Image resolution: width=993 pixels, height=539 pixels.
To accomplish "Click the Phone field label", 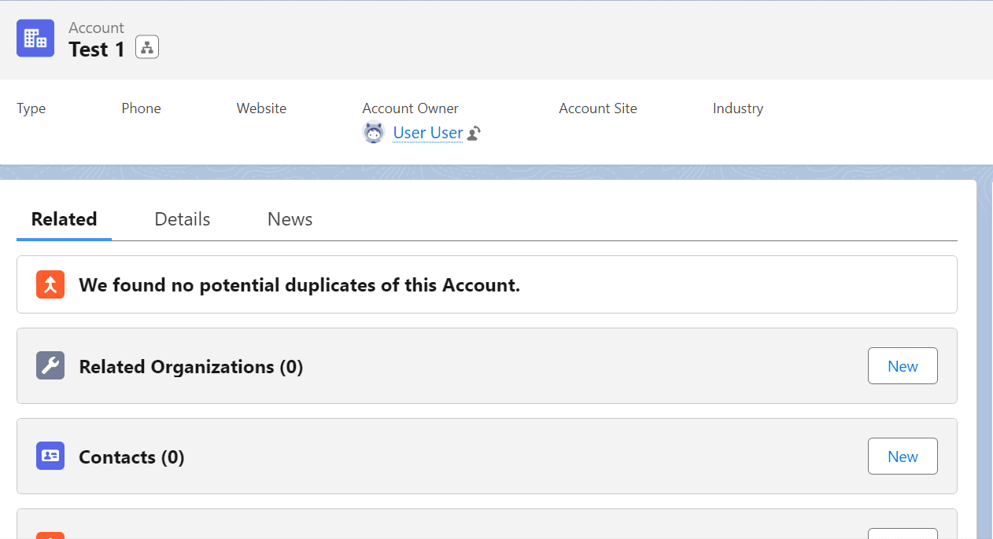I will pyautogui.click(x=142, y=108).
